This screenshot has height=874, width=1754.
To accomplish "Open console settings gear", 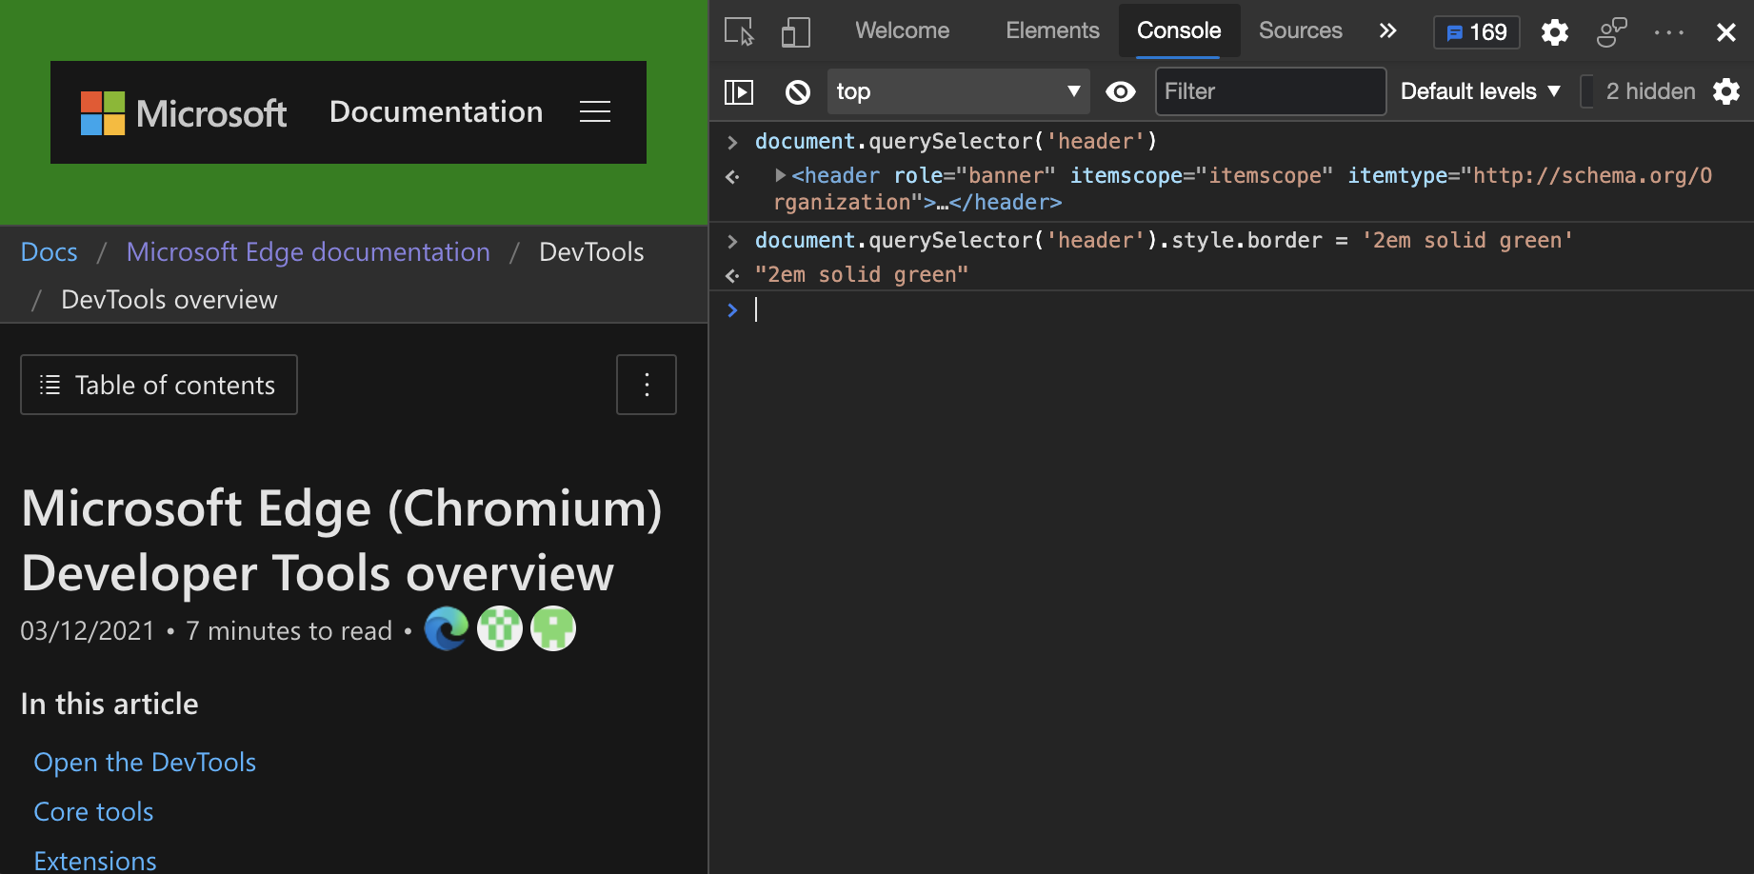I will coord(1726,91).
